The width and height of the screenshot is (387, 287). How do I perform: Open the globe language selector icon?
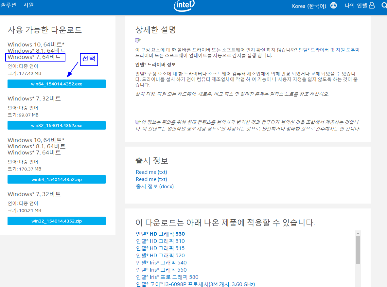coord(333,6)
